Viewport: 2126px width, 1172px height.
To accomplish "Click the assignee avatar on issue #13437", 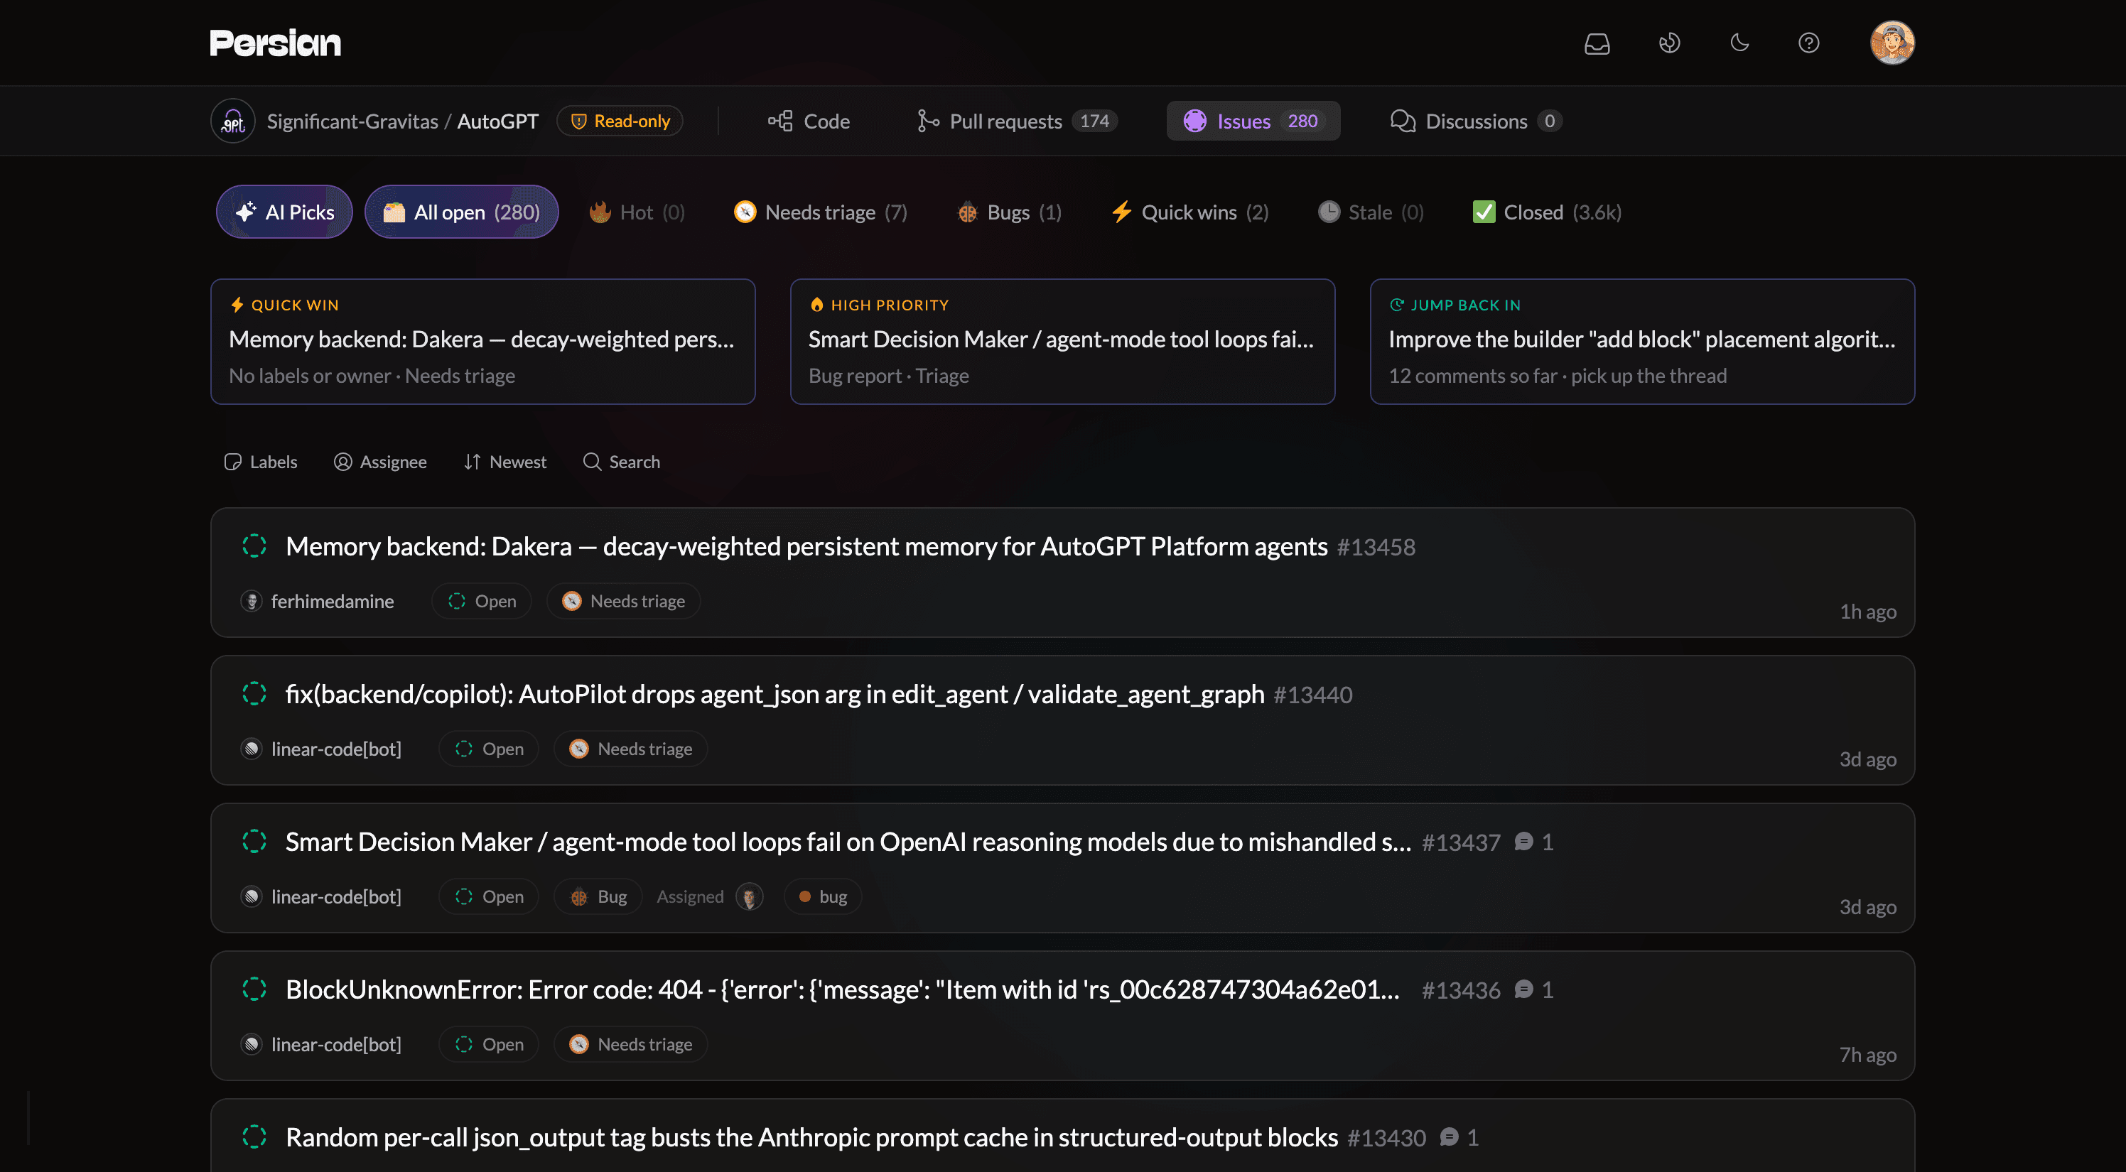I will click(x=750, y=896).
